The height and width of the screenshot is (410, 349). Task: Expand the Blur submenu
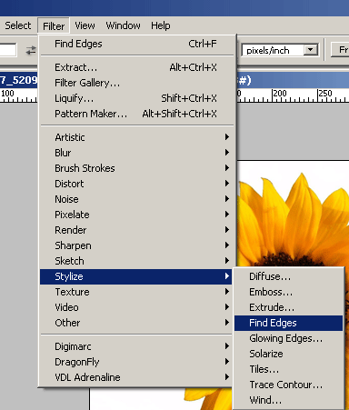click(x=135, y=153)
